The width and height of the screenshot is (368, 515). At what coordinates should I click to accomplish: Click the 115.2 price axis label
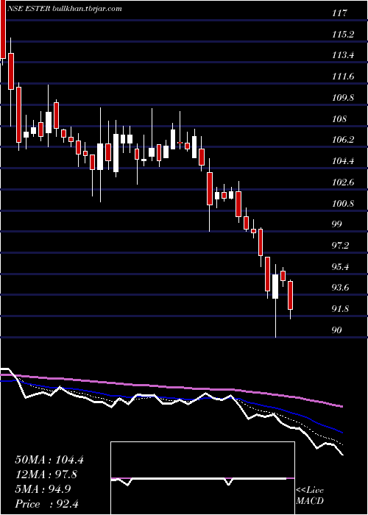pyautogui.click(x=343, y=35)
